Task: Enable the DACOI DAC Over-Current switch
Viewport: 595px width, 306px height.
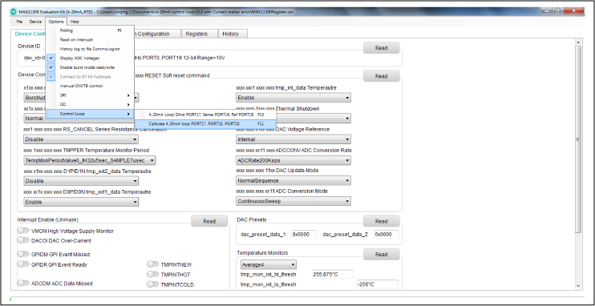Action: (23, 240)
